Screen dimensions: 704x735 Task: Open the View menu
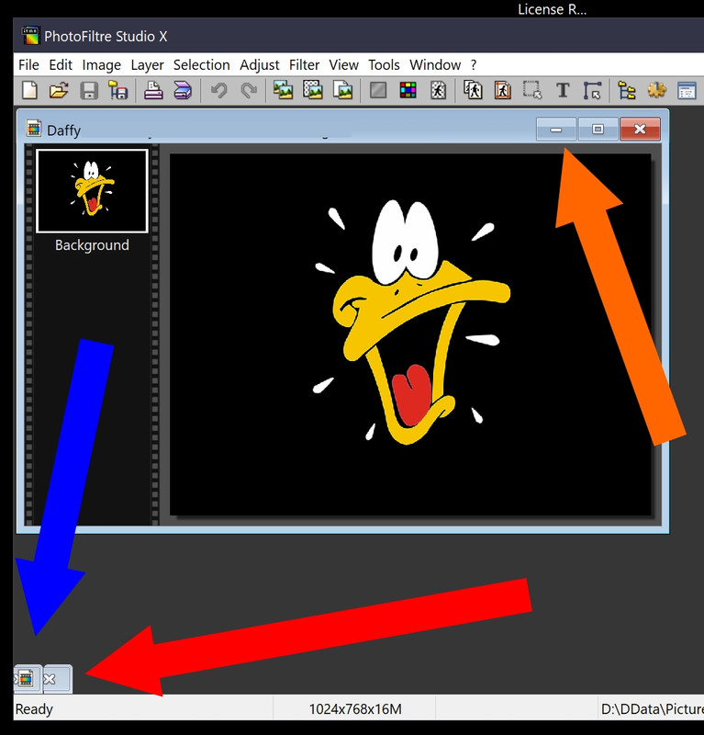point(344,64)
